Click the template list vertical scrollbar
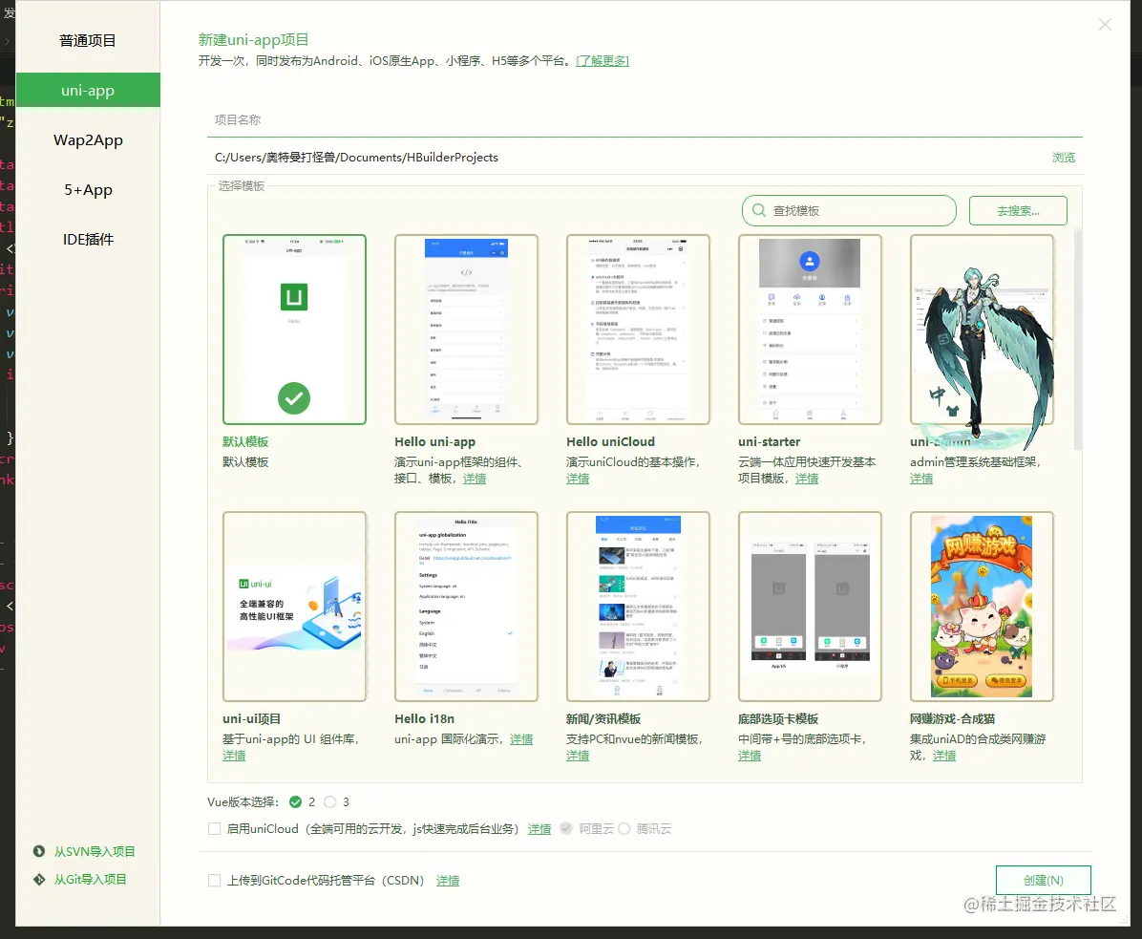Image resolution: width=1142 pixels, height=939 pixels. click(x=1078, y=339)
